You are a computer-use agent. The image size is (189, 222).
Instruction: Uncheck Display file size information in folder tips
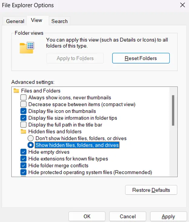(x=23, y=118)
